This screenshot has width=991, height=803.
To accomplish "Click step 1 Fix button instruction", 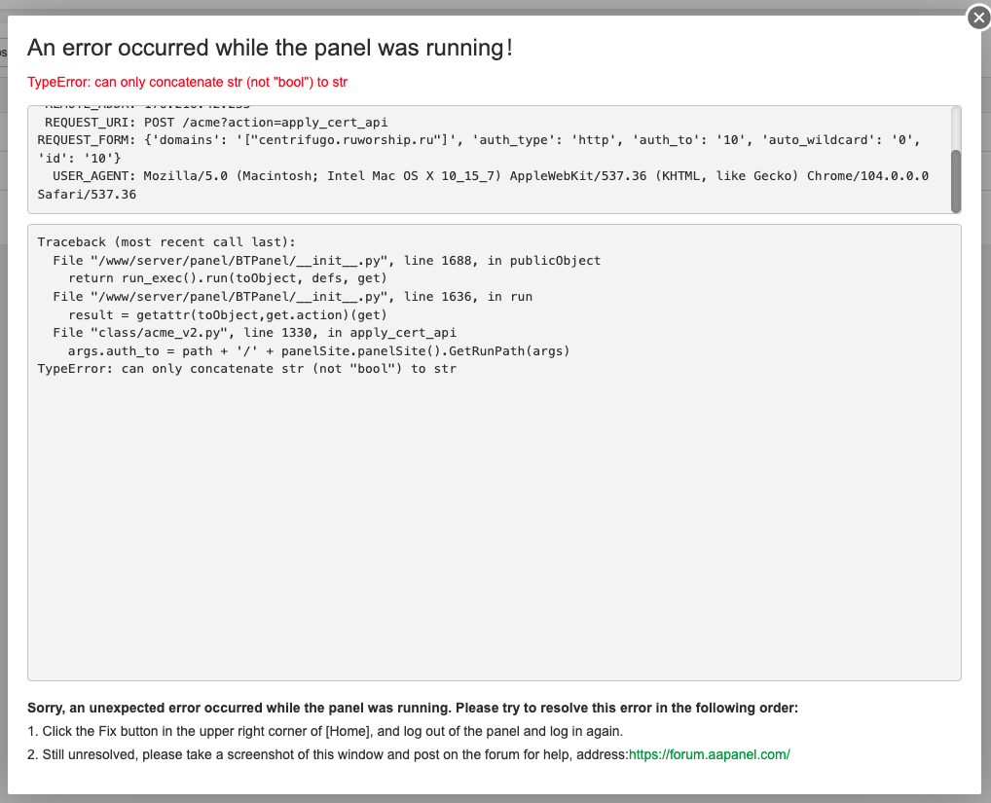I will click(331, 732).
